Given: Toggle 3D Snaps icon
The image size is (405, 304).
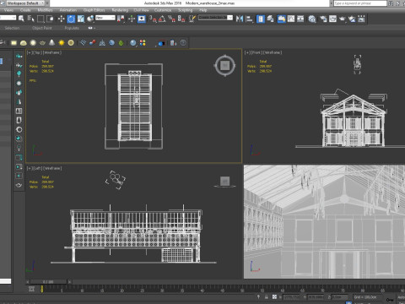Looking at the screenshot, I should 153,19.
